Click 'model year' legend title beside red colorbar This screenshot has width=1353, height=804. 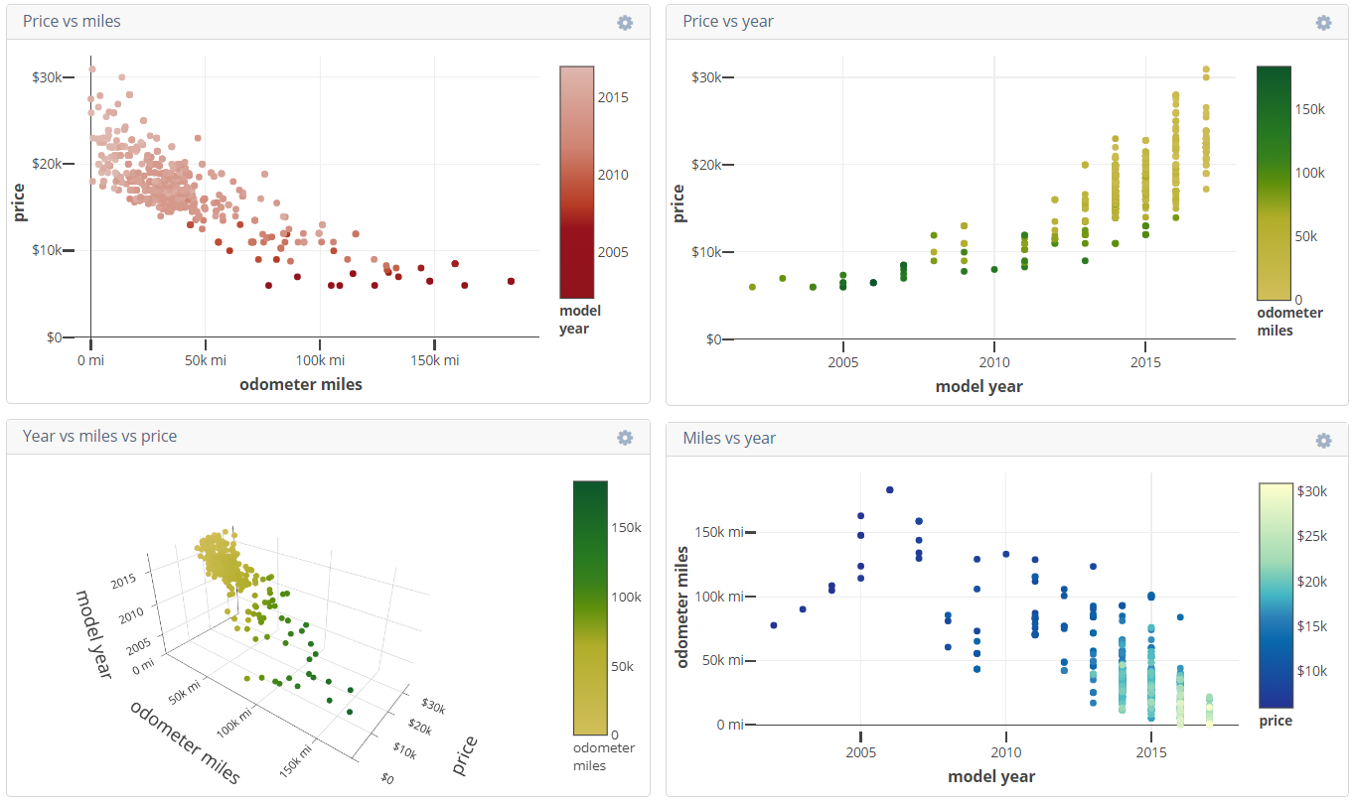(x=580, y=319)
